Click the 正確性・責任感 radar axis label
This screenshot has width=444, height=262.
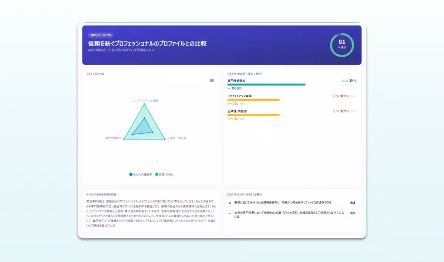176,138
